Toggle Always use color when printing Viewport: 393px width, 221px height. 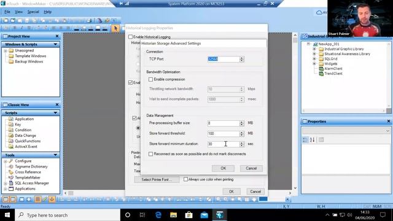[x=185, y=179]
